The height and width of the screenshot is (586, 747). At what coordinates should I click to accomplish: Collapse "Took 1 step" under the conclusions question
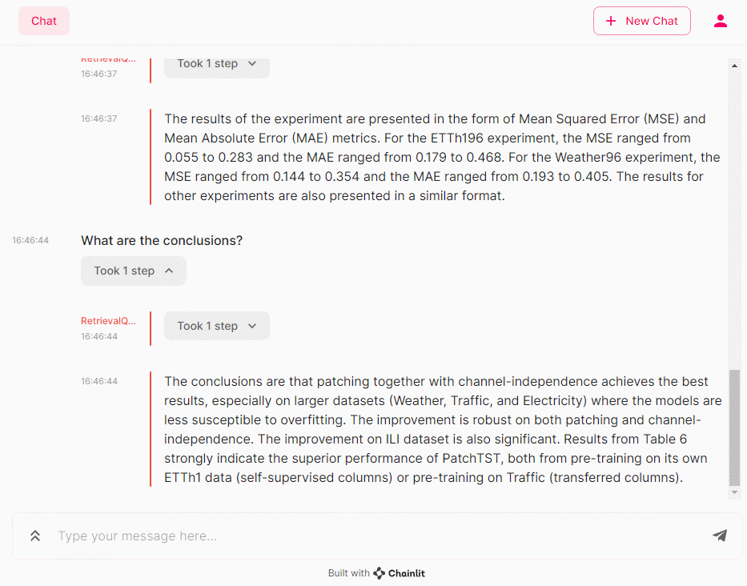(x=134, y=271)
